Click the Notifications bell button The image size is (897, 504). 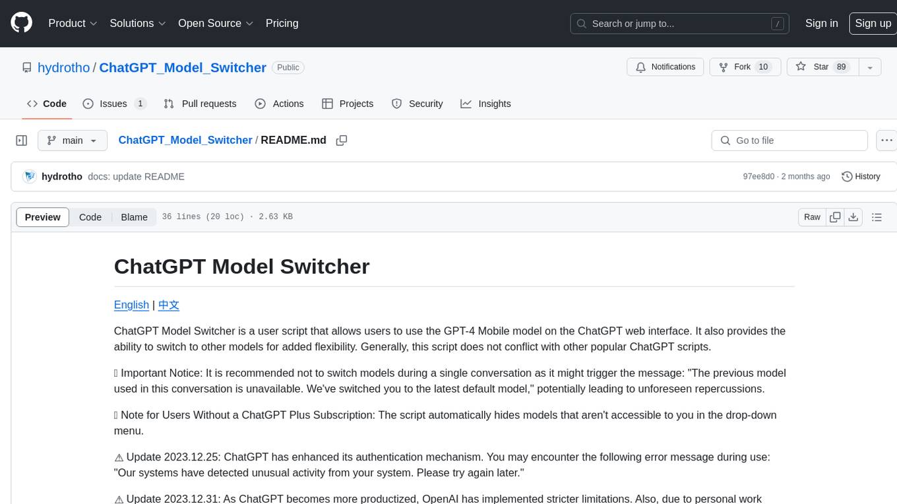(665, 67)
